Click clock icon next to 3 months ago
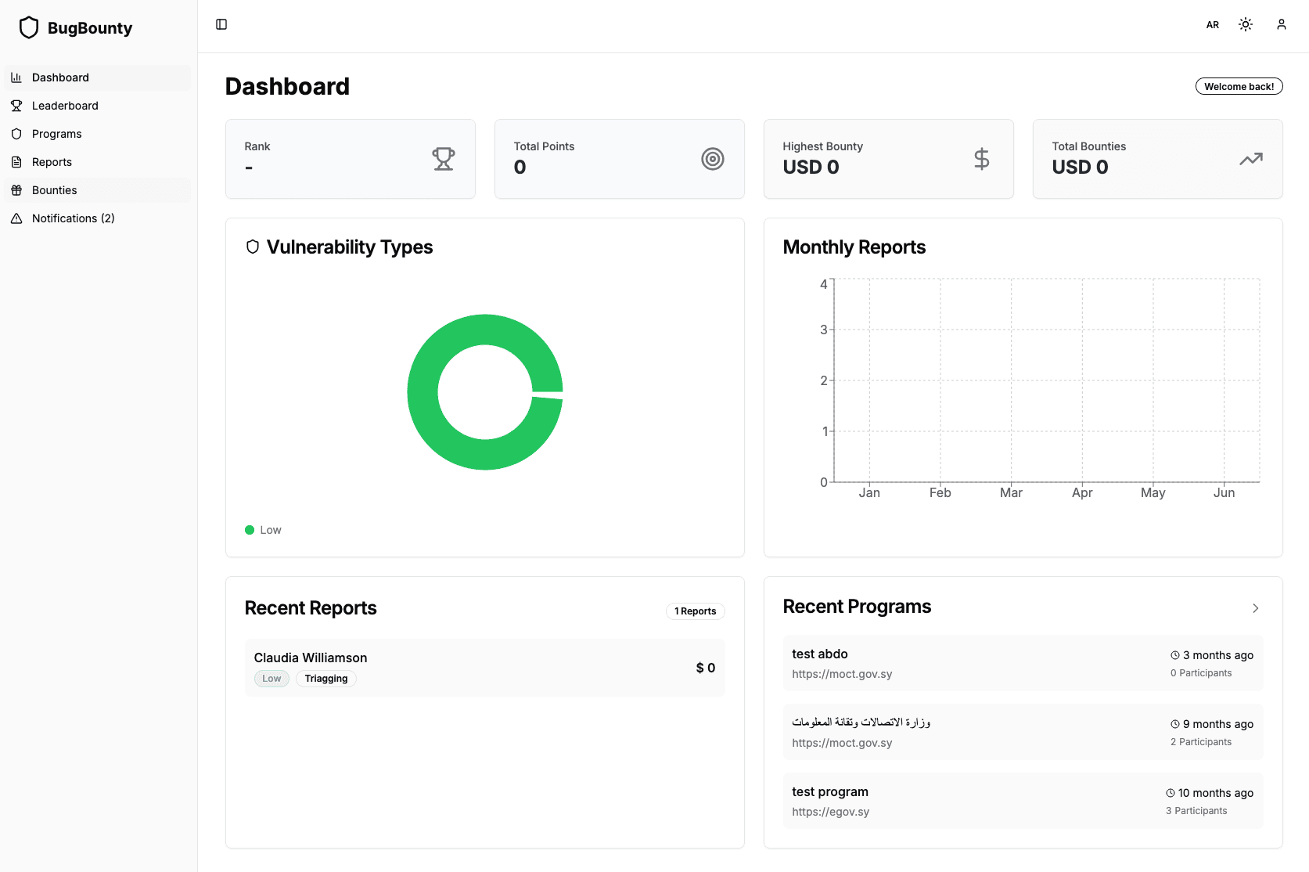 click(1174, 655)
